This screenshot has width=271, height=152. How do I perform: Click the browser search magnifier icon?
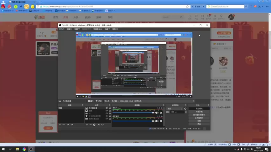246,6
